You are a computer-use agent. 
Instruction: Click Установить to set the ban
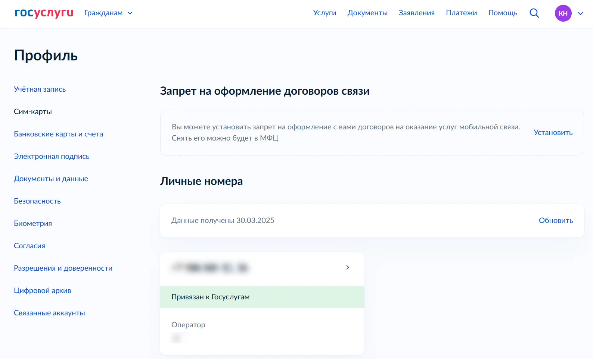(x=553, y=132)
